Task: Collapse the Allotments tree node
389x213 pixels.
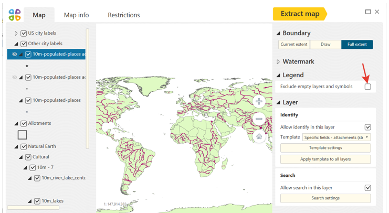Action: click(x=16, y=123)
